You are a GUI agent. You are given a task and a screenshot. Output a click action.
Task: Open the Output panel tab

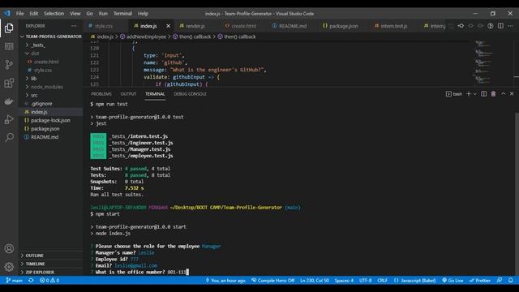click(128, 94)
